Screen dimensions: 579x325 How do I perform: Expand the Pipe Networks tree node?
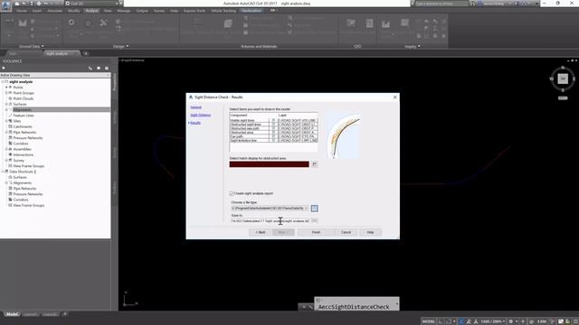6,133
